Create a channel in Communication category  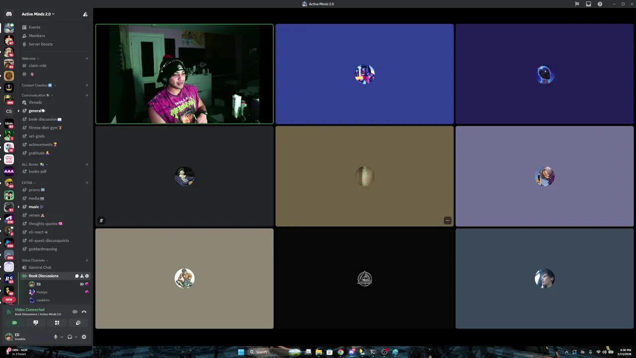(87, 95)
